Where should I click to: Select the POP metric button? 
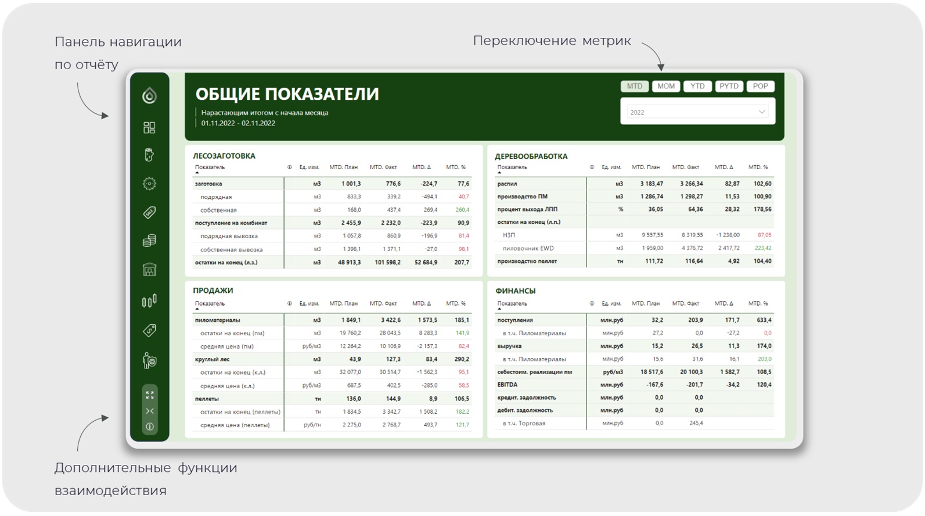coord(760,86)
